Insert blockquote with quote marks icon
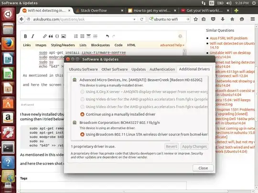Image resolution: width=258 pixels, height=193 pixels. click(51, 36)
